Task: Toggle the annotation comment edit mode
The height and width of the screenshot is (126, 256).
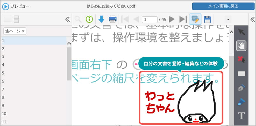Action: pos(196,19)
